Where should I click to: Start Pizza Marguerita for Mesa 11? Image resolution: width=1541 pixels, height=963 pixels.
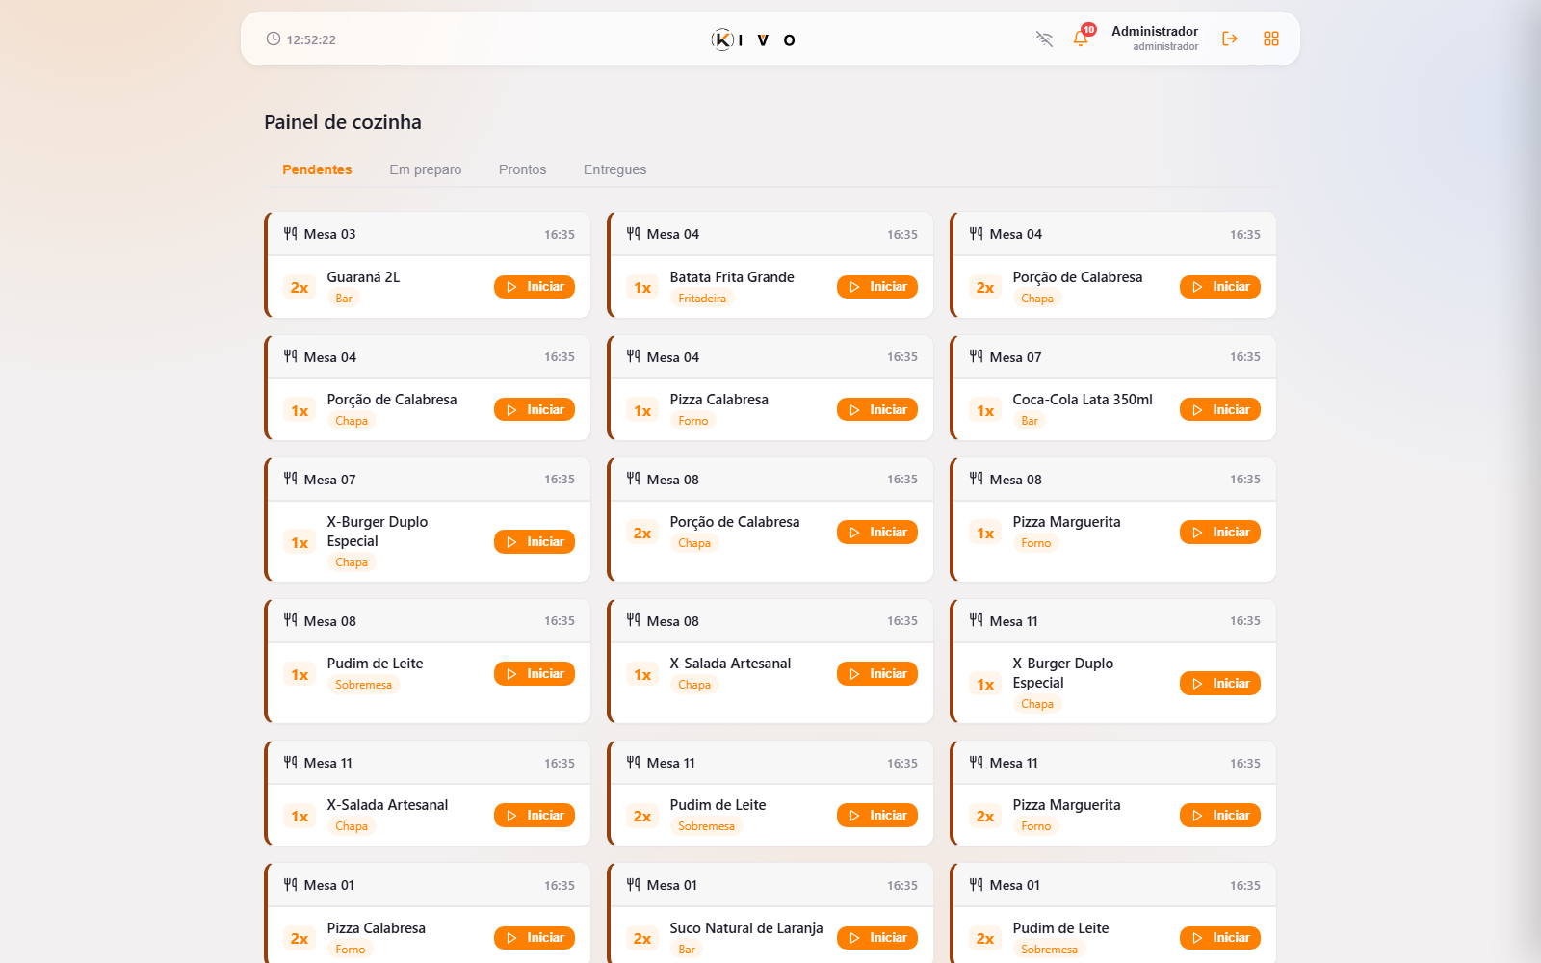tap(1220, 815)
